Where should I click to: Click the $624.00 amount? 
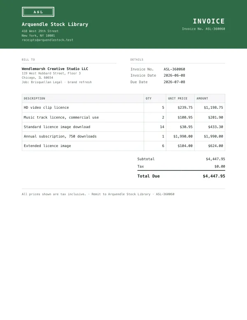point(215,146)
